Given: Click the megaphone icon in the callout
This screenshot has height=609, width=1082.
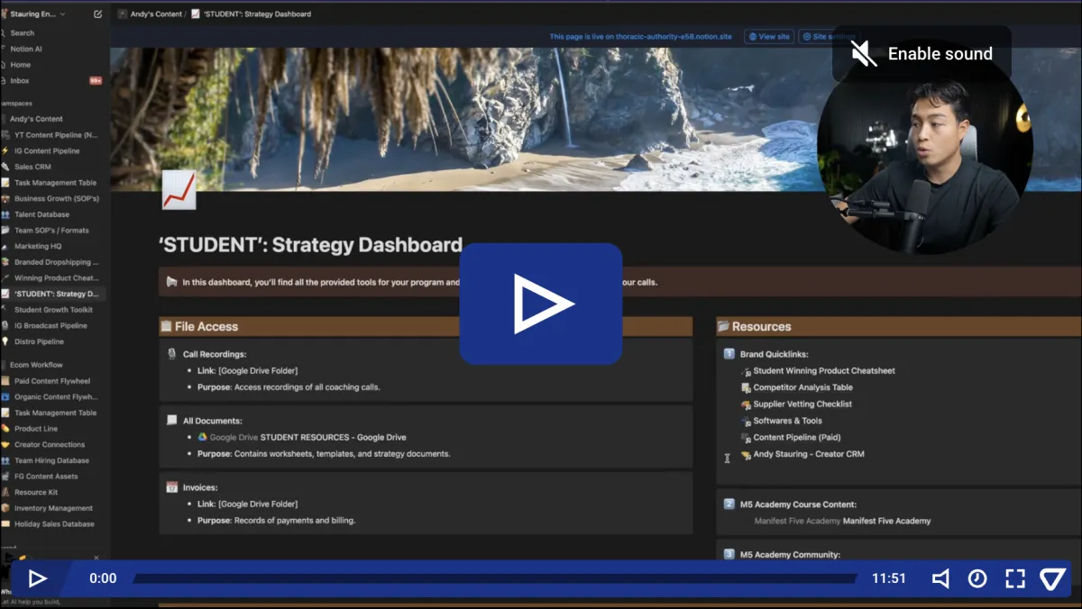Looking at the screenshot, I should tap(171, 282).
